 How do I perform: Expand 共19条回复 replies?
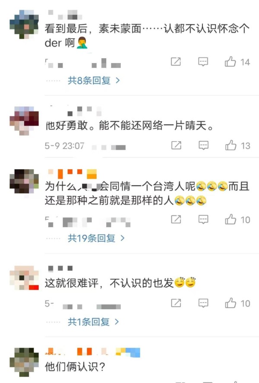point(96,238)
